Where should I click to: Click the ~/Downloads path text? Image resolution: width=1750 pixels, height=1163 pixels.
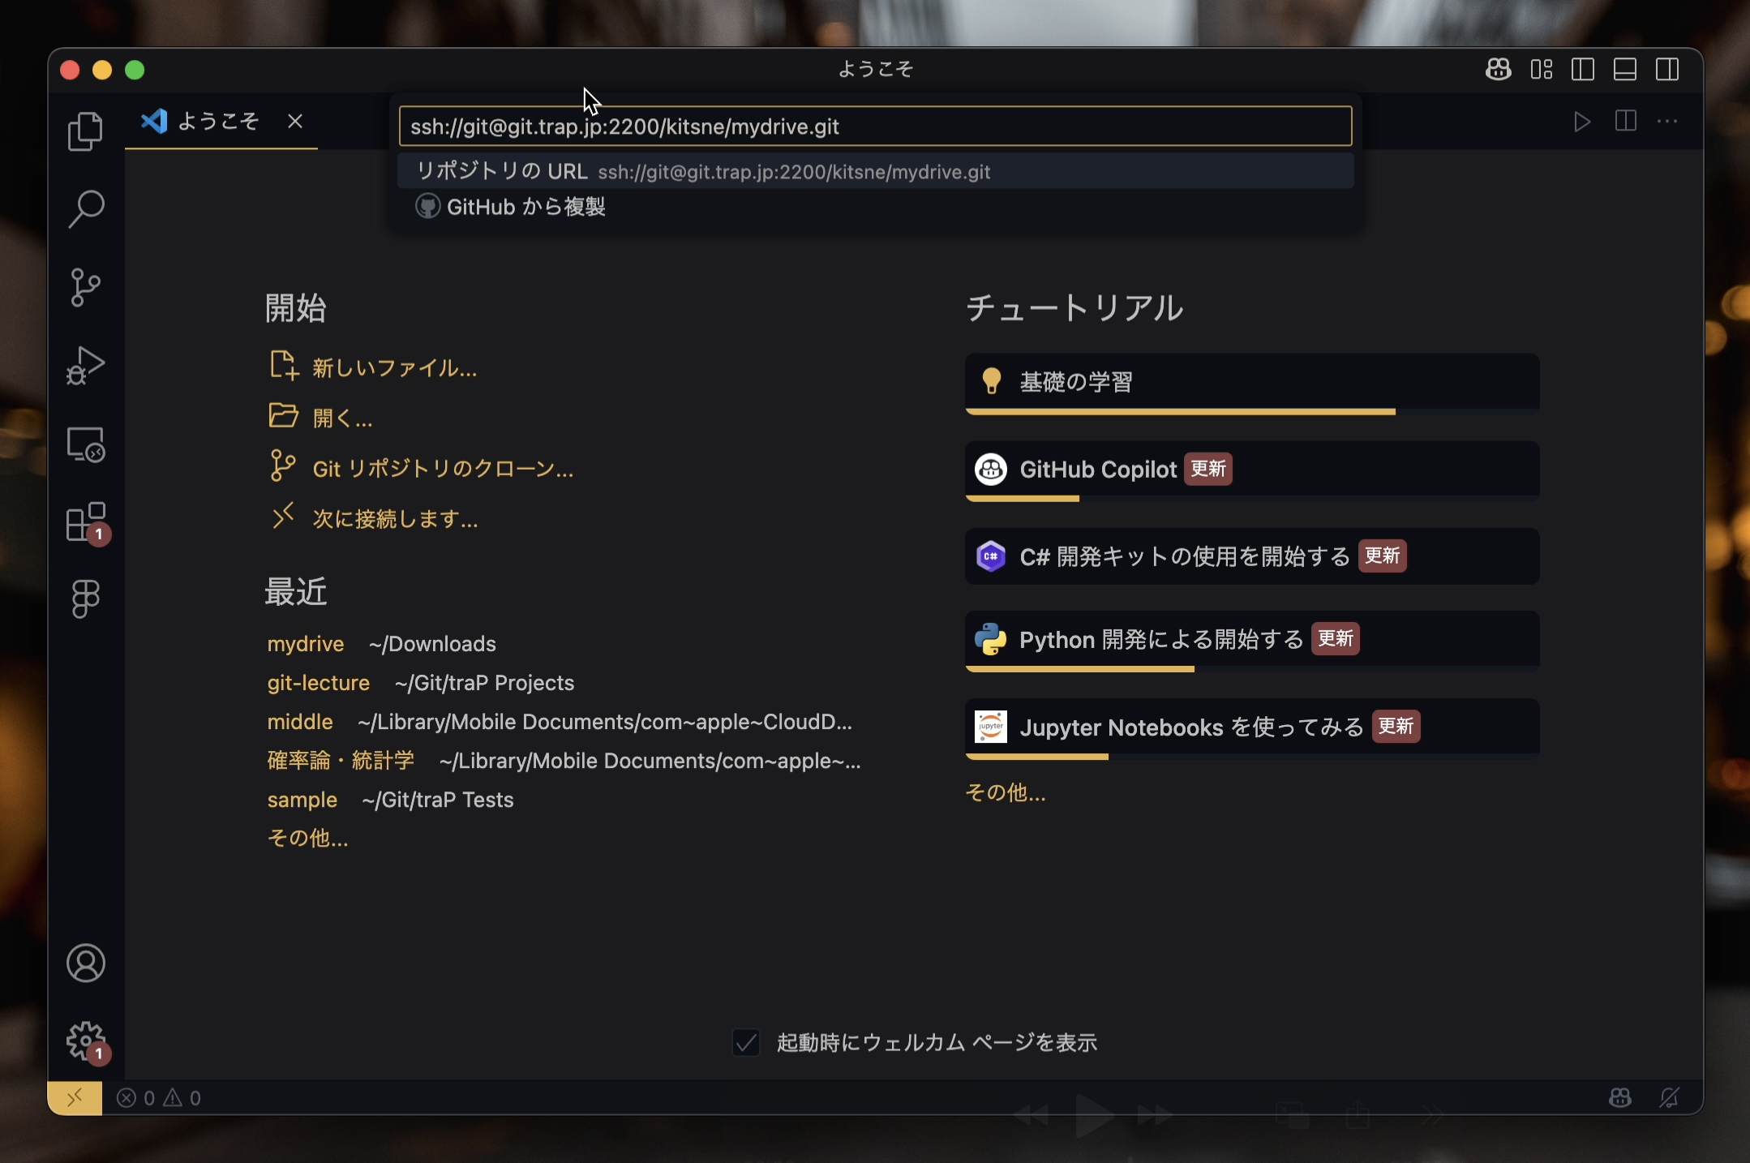click(x=432, y=644)
